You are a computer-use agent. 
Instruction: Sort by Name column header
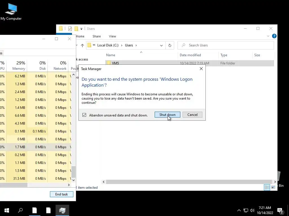click(x=111, y=55)
